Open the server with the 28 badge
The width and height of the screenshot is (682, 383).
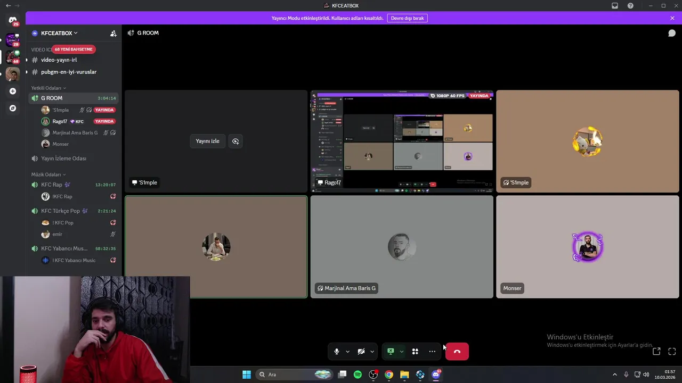pyautogui.click(x=13, y=40)
